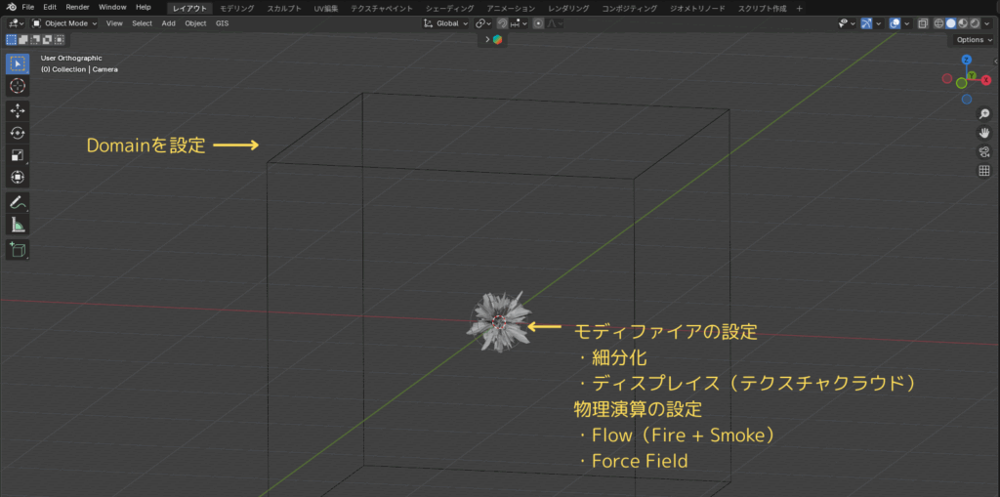Activate the Annotate tool
Screen dimensions: 1000x497
tap(18, 203)
